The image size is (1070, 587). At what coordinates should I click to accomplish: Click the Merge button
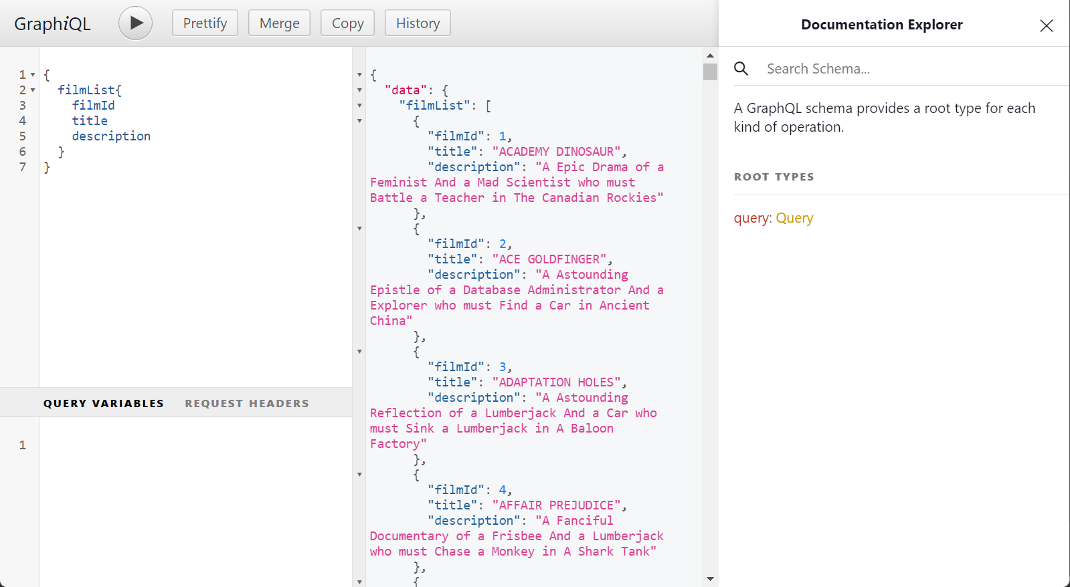(279, 23)
